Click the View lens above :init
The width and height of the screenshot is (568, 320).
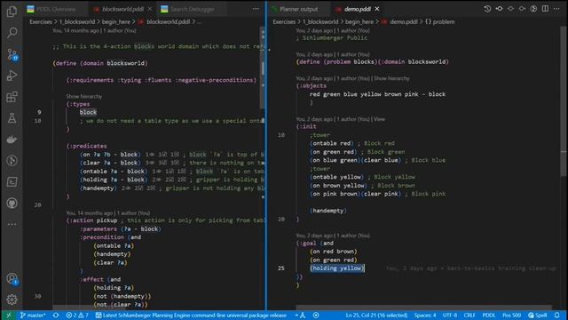point(379,119)
